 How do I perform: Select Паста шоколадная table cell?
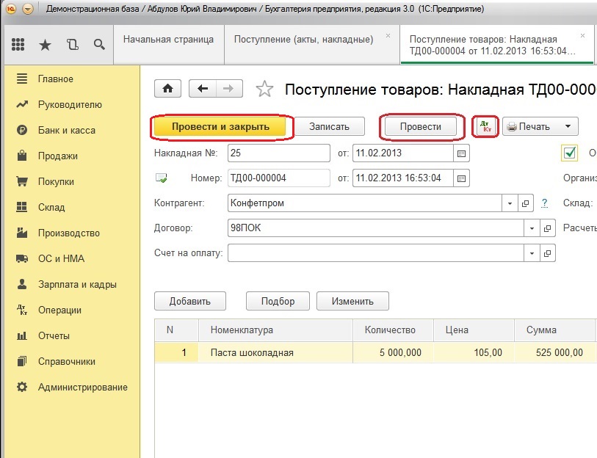tap(275, 352)
